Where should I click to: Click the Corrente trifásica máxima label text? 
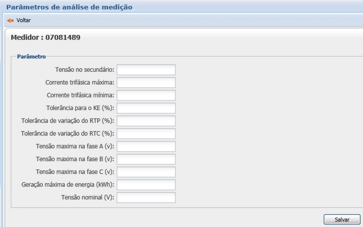pyautogui.click(x=80, y=83)
